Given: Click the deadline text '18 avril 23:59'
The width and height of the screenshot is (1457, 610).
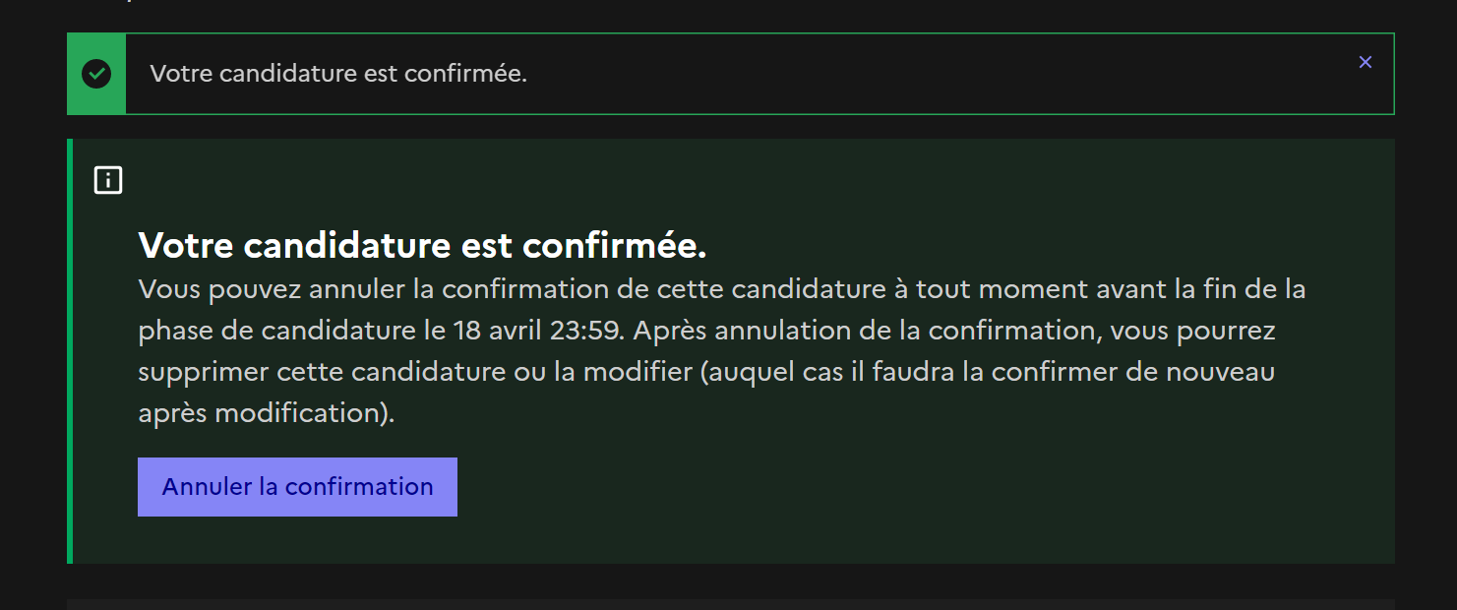Looking at the screenshot, I should (538, 331).
